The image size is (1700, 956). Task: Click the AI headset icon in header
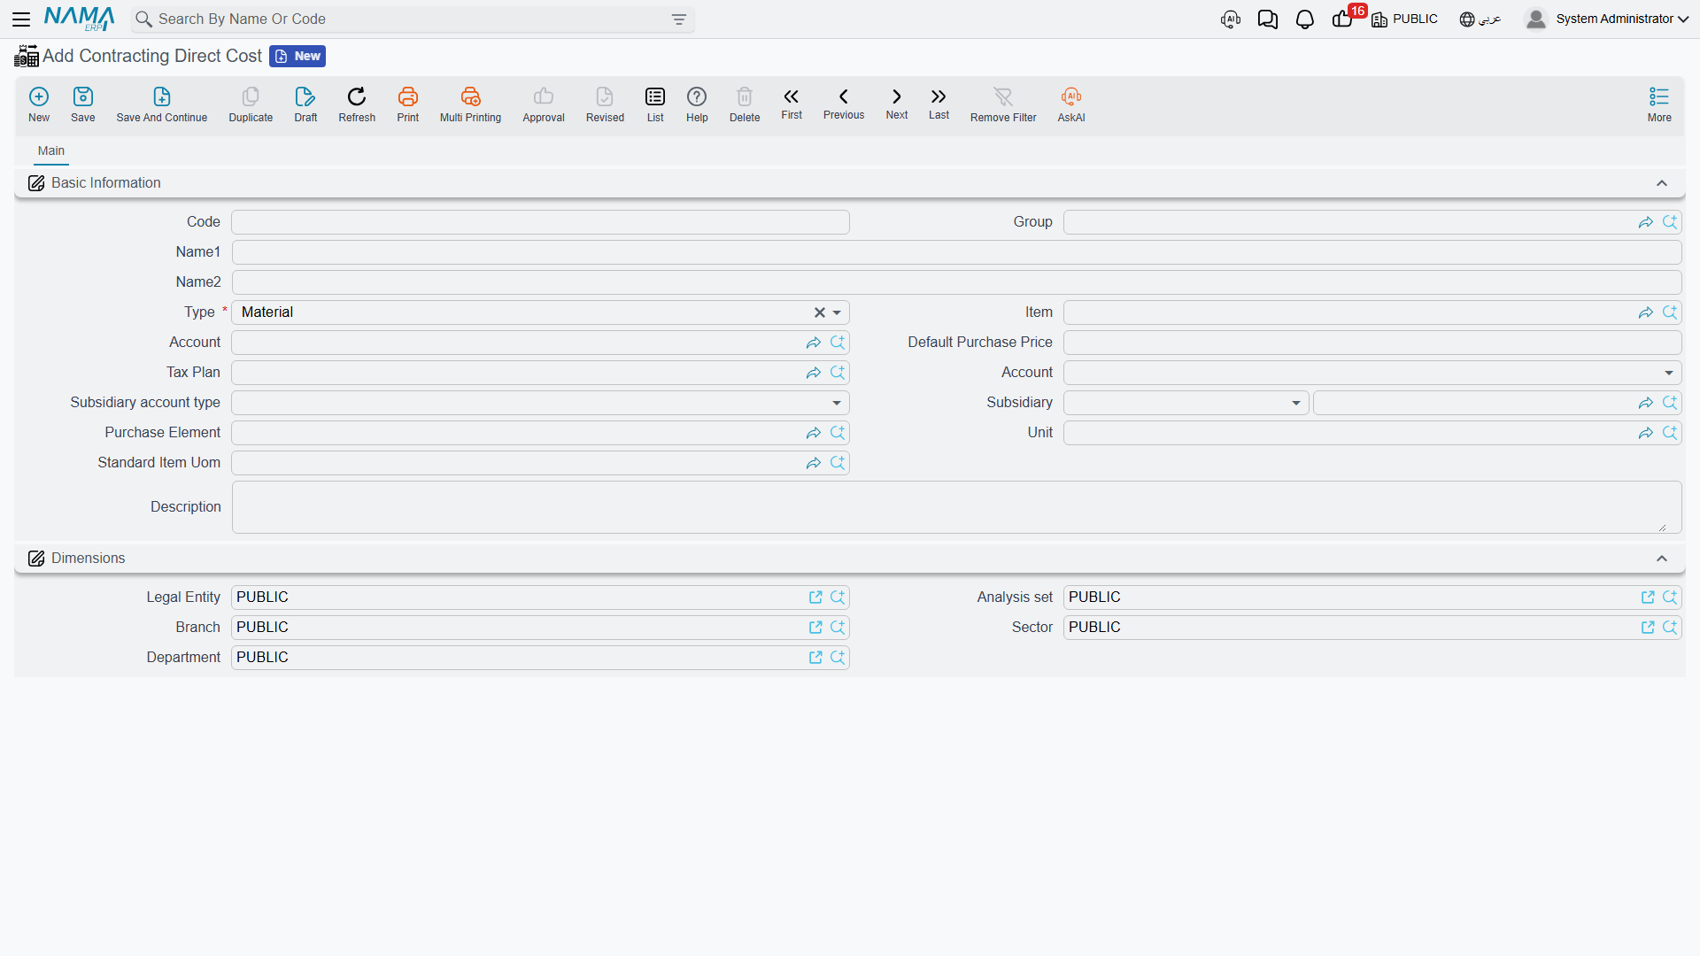click(x=1231, y=19)
